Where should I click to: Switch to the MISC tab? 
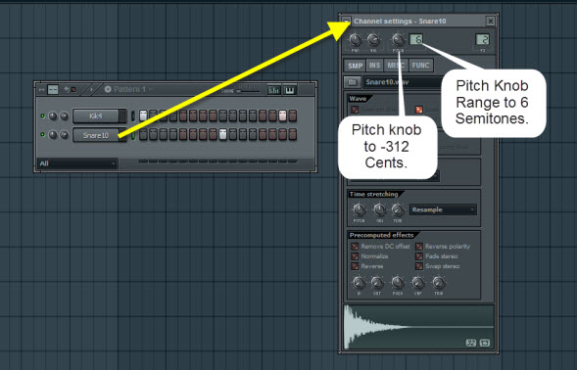click(396, 66)
